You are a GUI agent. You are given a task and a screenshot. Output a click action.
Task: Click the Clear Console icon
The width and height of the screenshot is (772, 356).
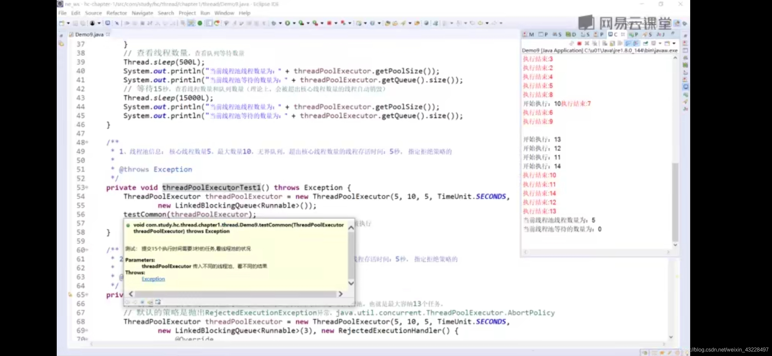click(x=605, y=43)
